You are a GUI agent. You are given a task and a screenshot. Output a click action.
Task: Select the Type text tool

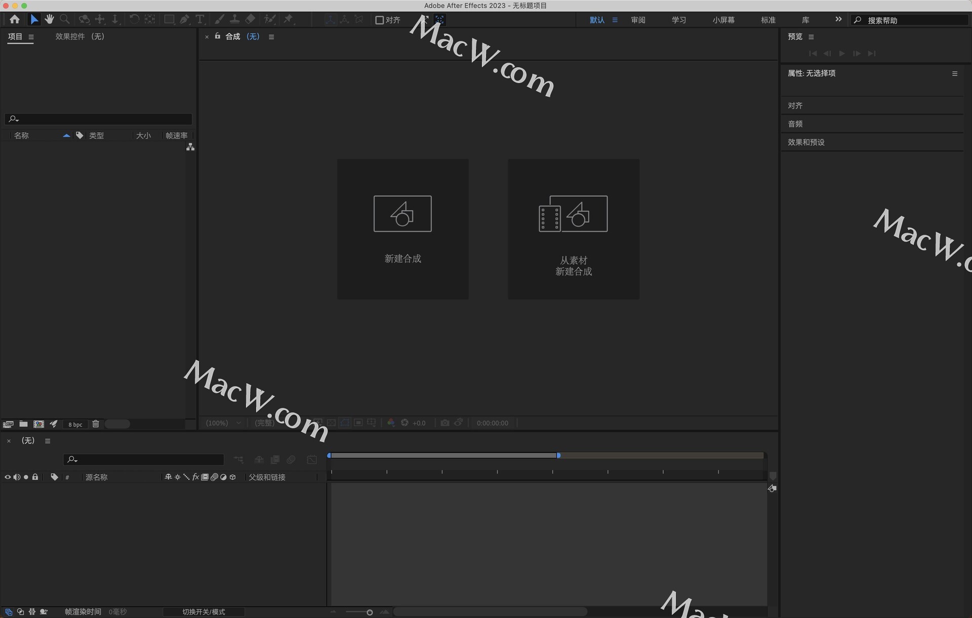(200, 20)
